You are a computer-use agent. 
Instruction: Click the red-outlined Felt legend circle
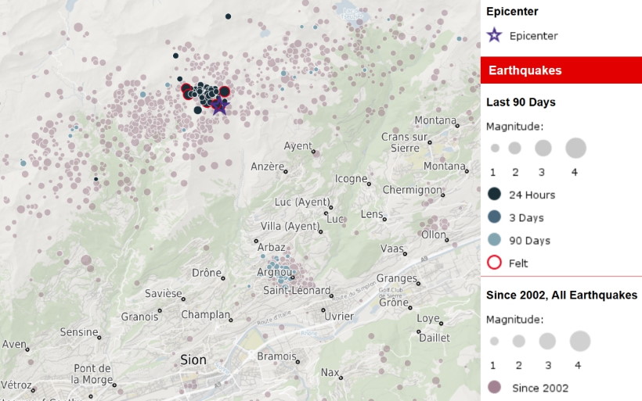pyautogui.click(x=494, y=263)
